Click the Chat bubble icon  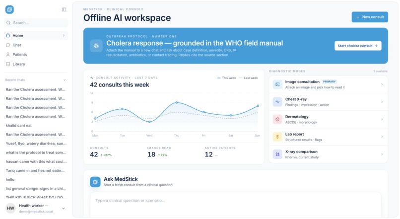[x=8, y=45]
